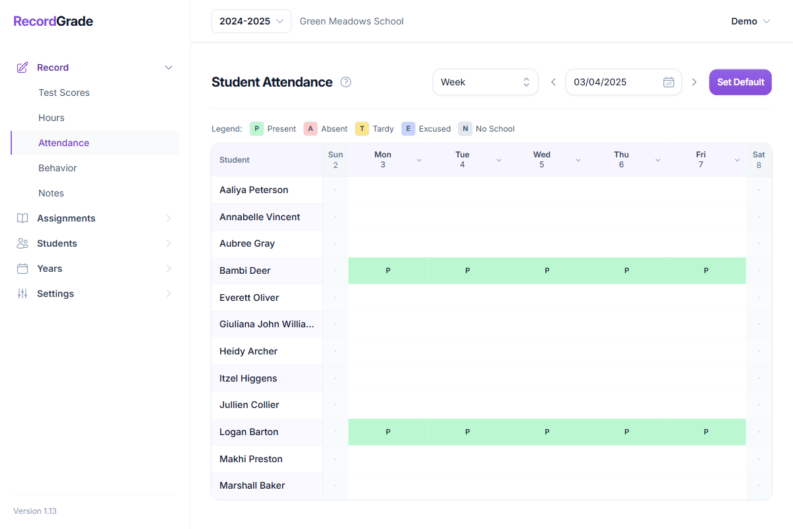
Task: Open the Week view selector
Action: [486, 82]
